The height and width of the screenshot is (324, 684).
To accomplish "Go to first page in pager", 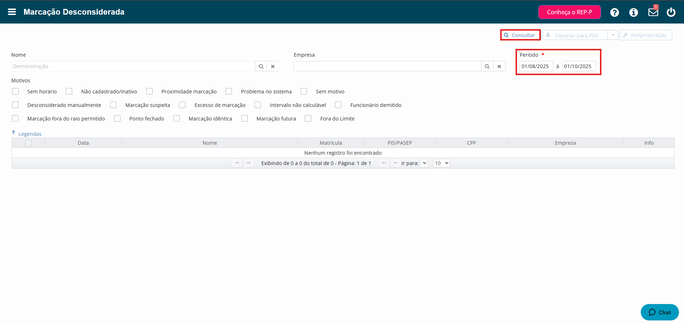I will [237, 163].
